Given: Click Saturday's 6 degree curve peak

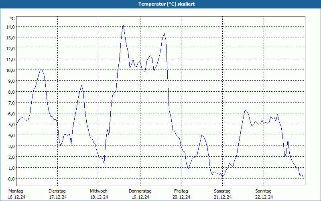Looking at the screenshot, I should click(x=245, y=110).
